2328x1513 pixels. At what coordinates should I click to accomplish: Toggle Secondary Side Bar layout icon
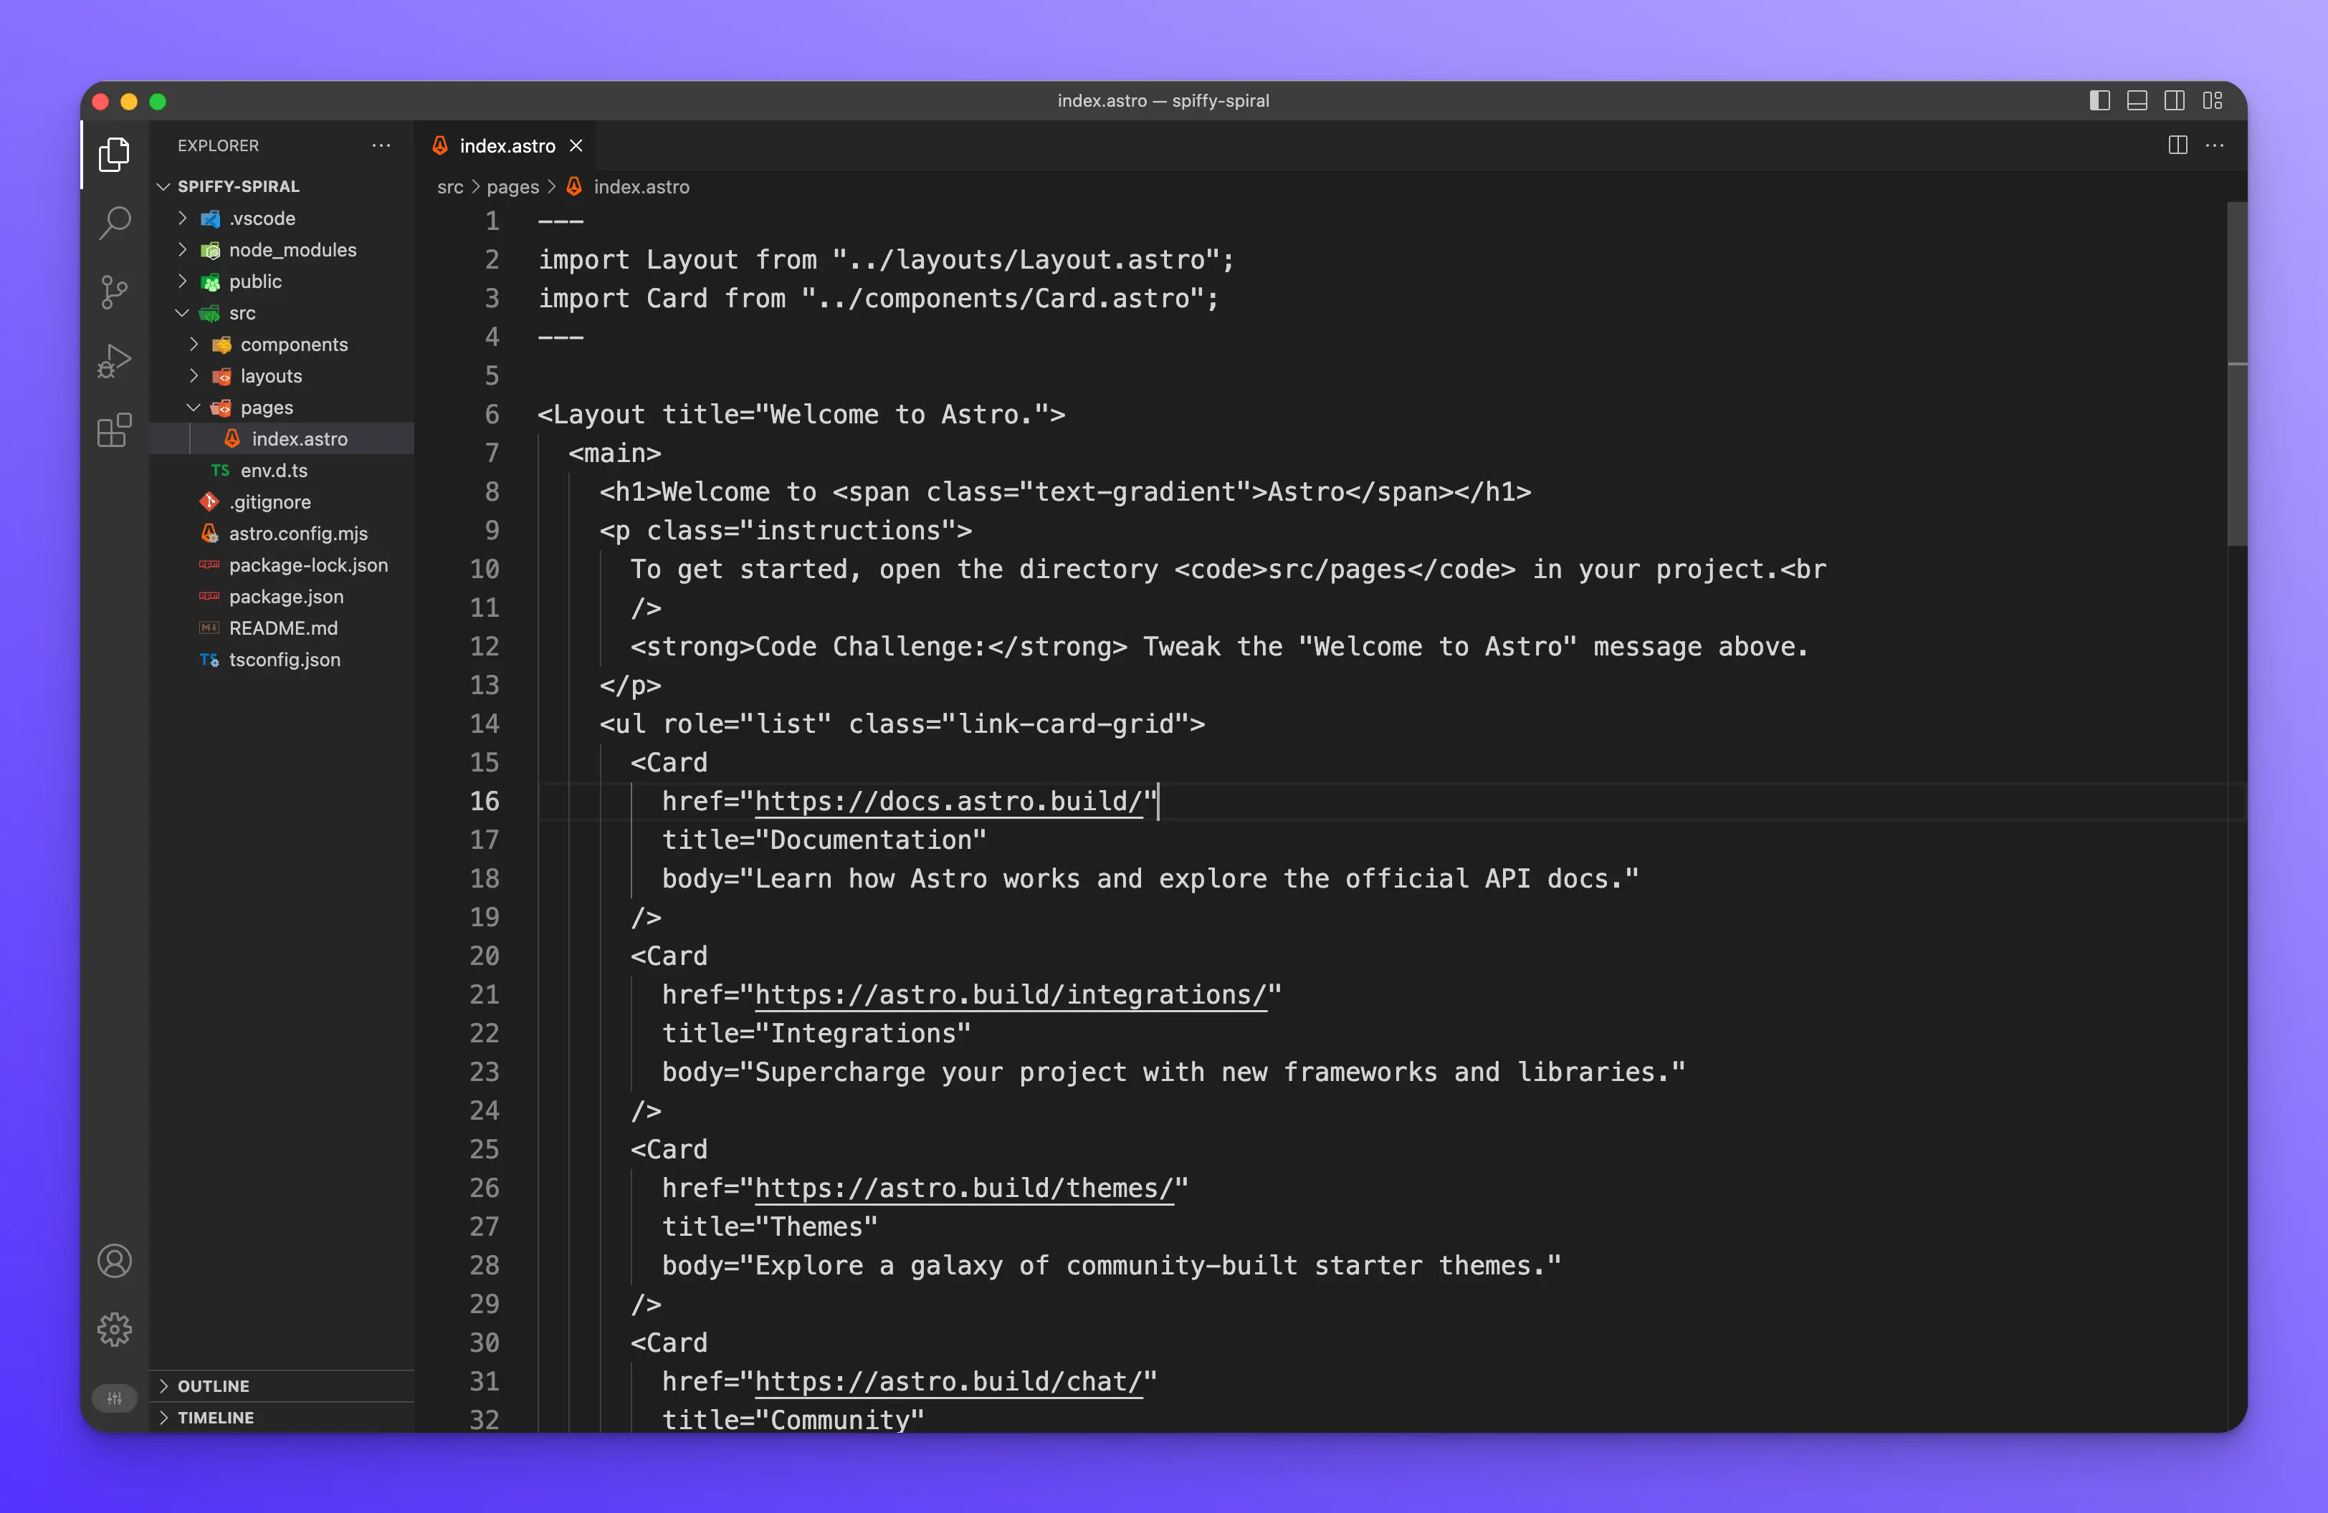click(2175, 101)
